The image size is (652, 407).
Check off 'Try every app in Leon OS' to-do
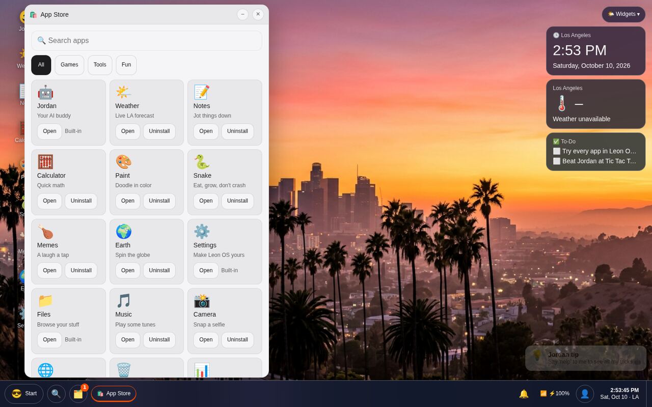(557, 151)
